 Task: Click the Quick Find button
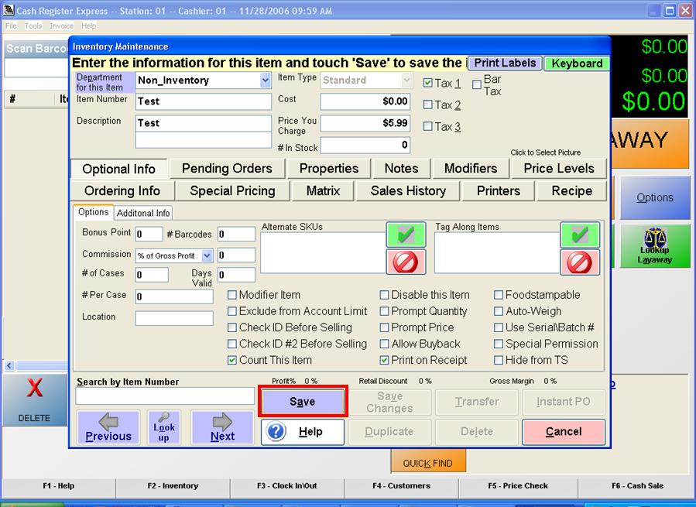[428, 461]
